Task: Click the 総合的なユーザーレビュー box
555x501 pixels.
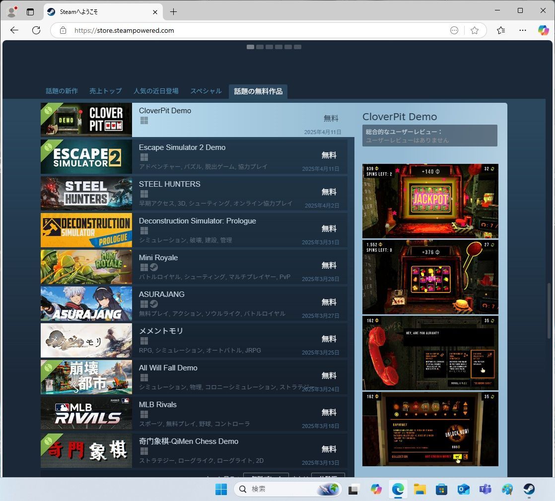Action: (x=430, y=135)
